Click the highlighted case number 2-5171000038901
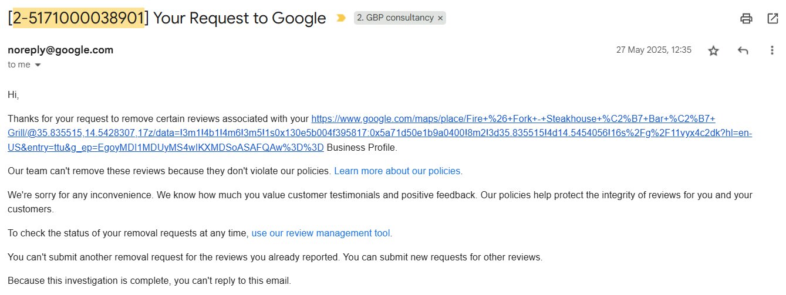 [x=79, y=18]
